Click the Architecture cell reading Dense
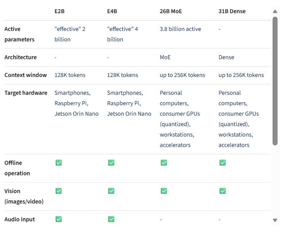The image size is (283, 229). click(226, 57)
